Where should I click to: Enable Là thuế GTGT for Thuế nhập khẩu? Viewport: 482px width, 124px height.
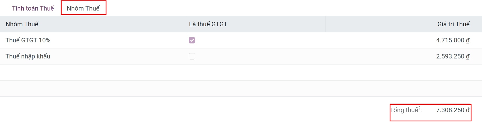click(192, 56)
